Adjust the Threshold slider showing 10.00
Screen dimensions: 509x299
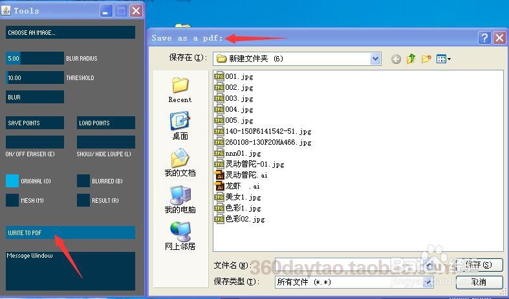(35, 78)
